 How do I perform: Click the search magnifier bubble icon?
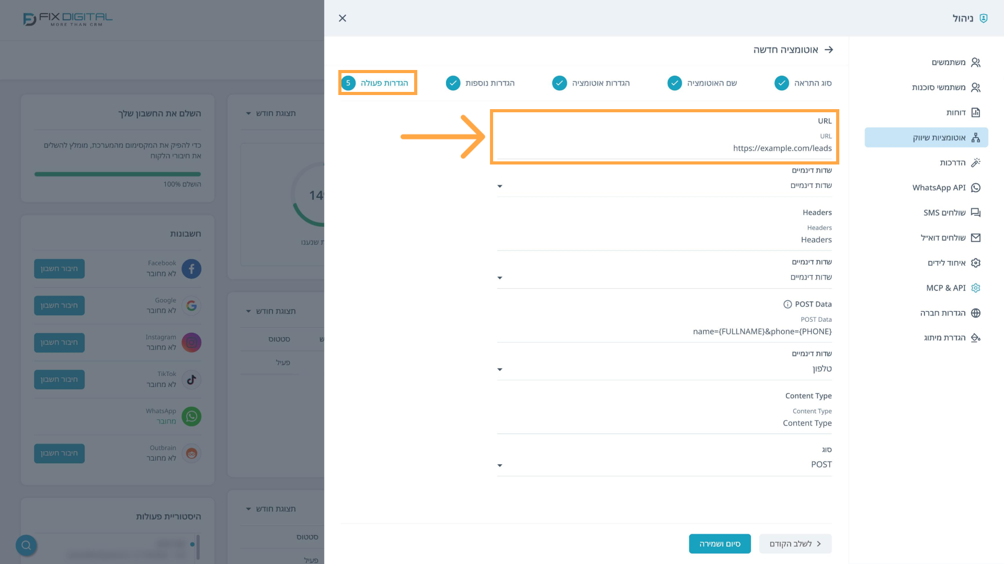(x=26, y=546)
